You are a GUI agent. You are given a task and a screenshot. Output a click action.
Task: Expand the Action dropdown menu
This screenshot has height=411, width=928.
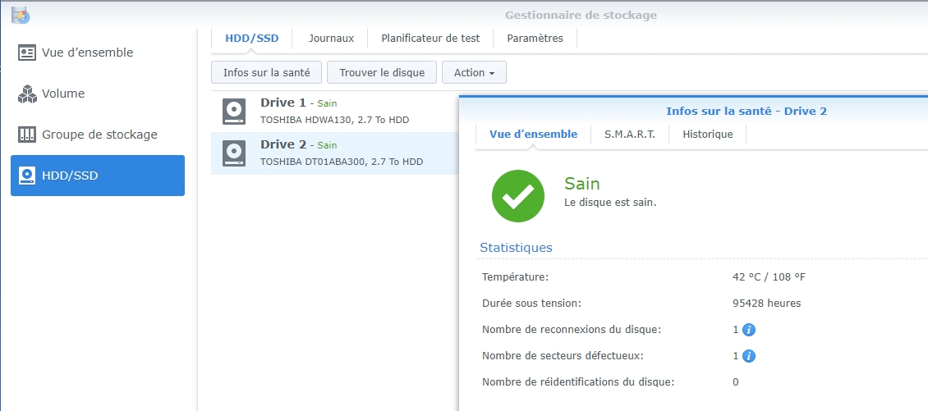(x=474, y=73)
